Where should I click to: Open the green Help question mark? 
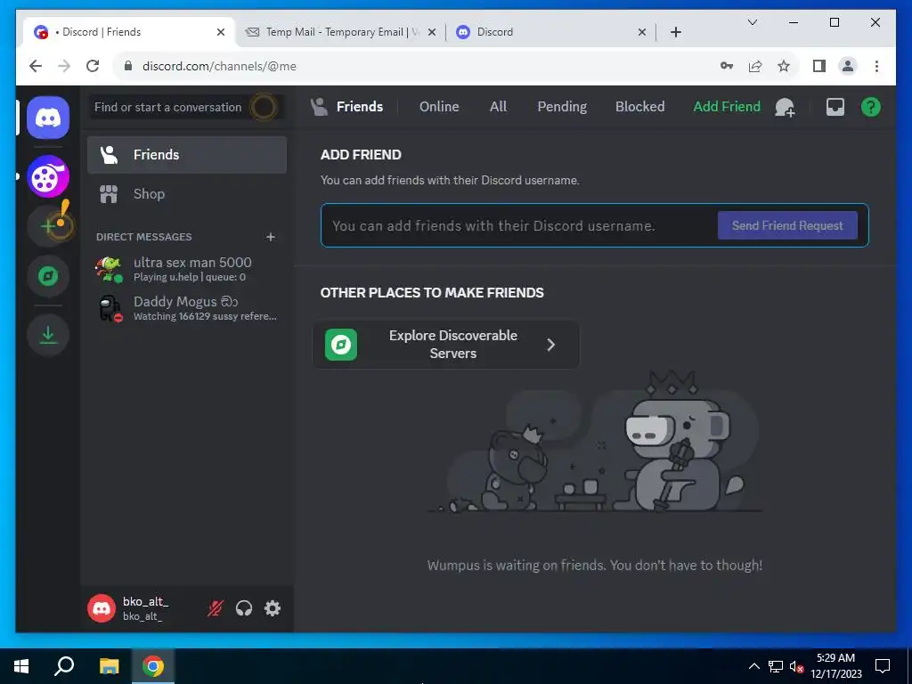(x=871, y=107)
